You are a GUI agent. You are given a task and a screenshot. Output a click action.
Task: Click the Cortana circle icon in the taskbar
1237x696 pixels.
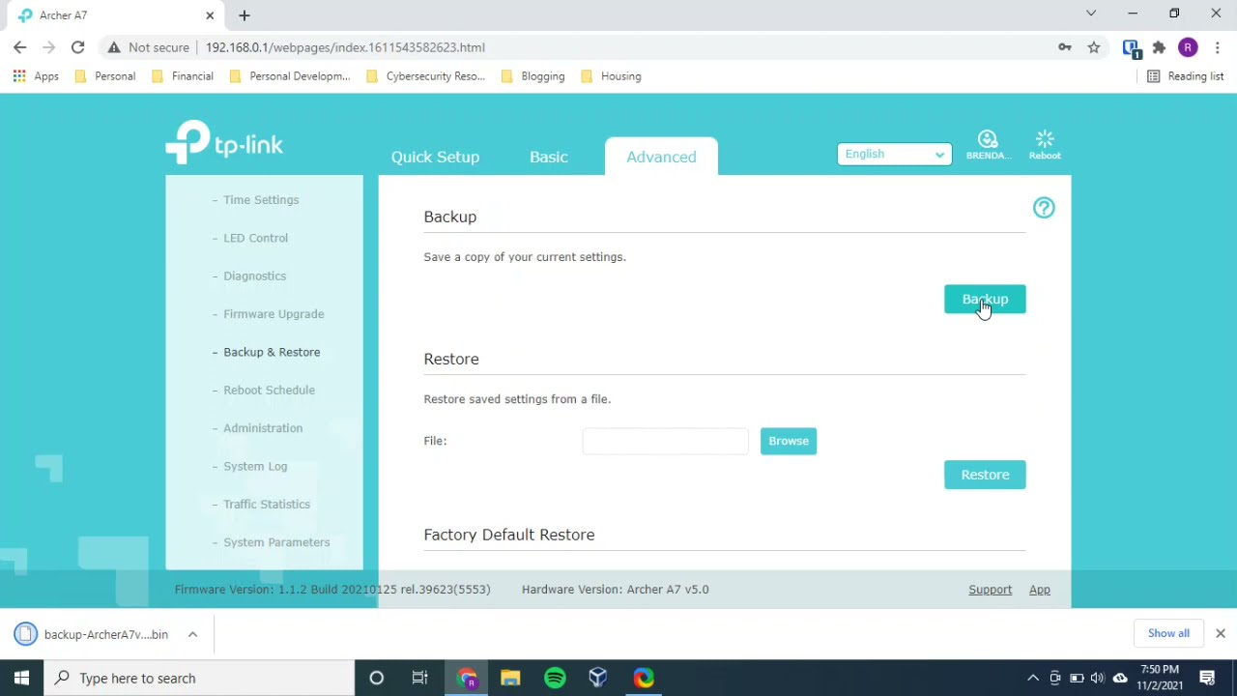(377, 678)
